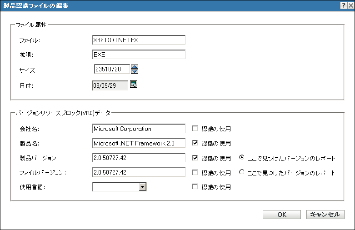This screenshot has height=230, width=355.
Task: Open the calendar picker next to 日付
Action: tap(134, 84)
